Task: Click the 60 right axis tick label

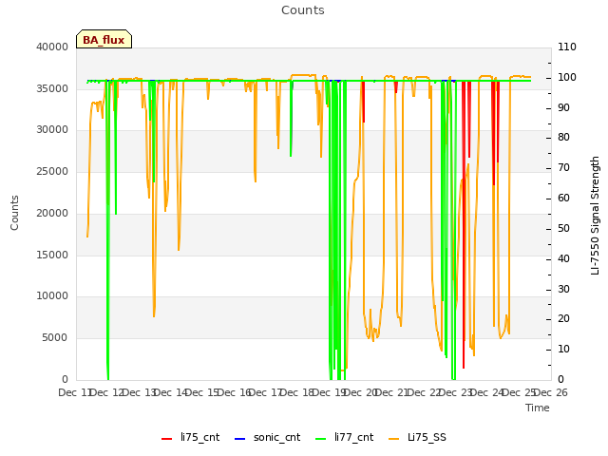Action: 563,199
